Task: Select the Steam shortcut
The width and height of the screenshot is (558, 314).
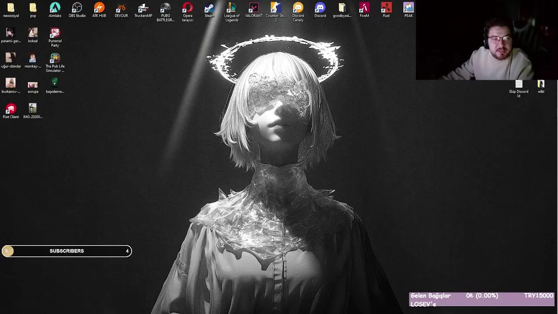Action: (210, 10)
